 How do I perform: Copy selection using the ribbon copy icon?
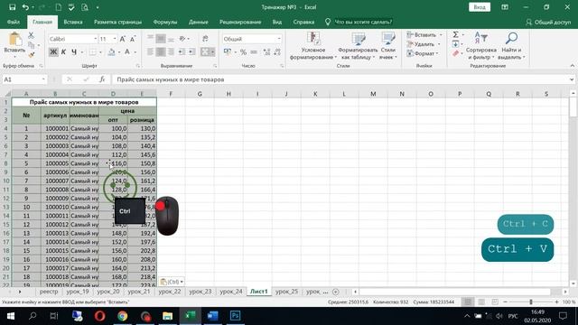pyautogui.click(x=32, y=45)
